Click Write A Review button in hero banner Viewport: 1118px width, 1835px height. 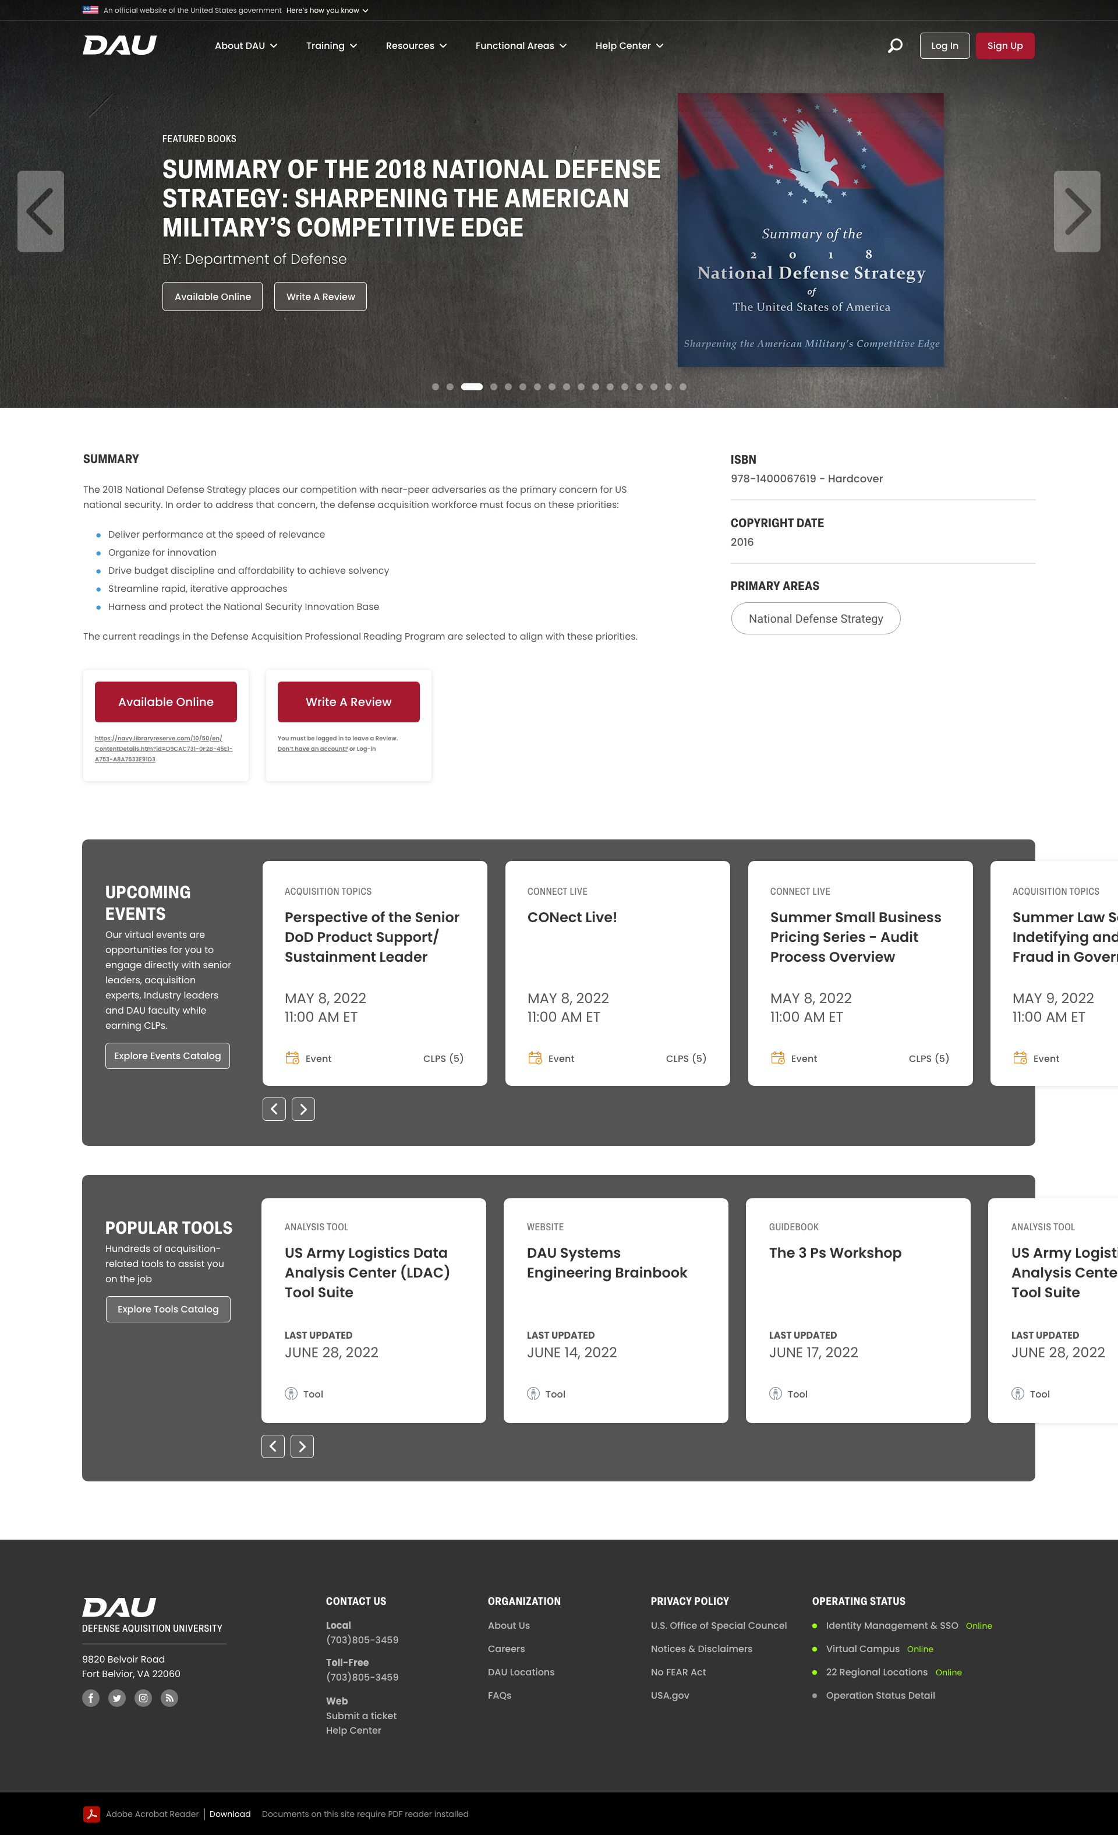click(320, 297)
